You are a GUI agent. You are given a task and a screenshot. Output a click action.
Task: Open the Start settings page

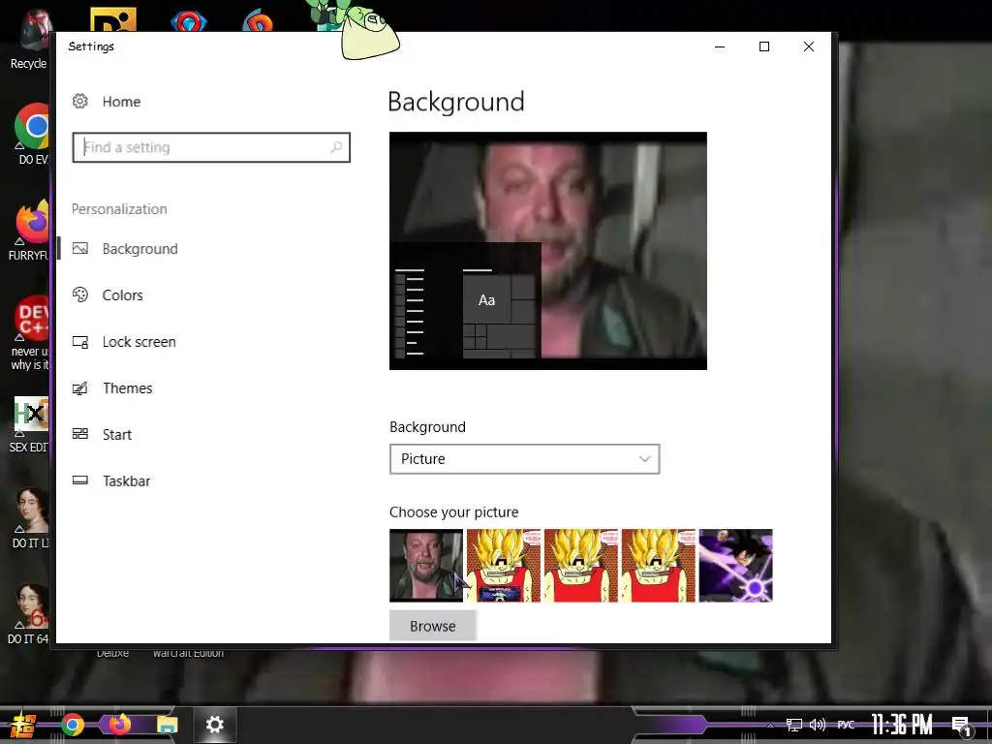click(117, 435)
